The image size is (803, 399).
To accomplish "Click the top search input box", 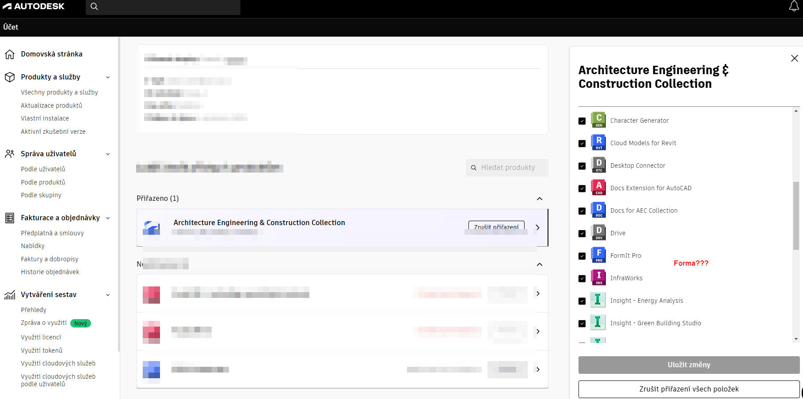I will pos(163,7).
